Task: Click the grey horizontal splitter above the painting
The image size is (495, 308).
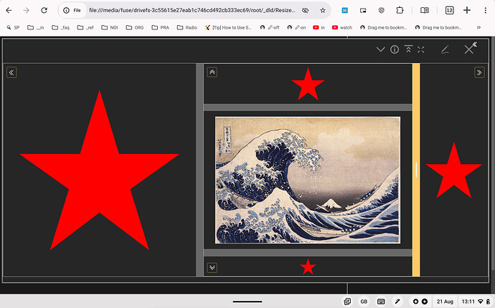Action: pyautogui.click(x=308, y=107)
